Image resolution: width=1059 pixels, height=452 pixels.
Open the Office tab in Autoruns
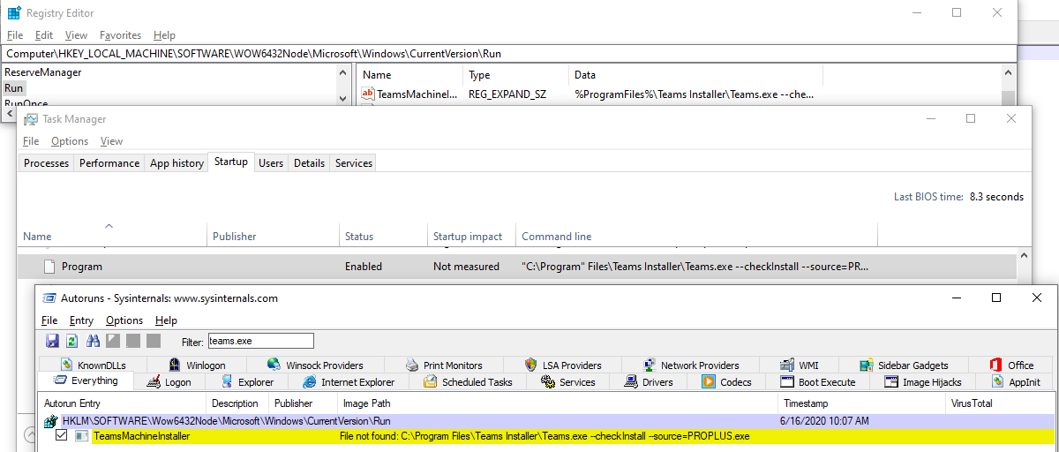coord(1011,365)
